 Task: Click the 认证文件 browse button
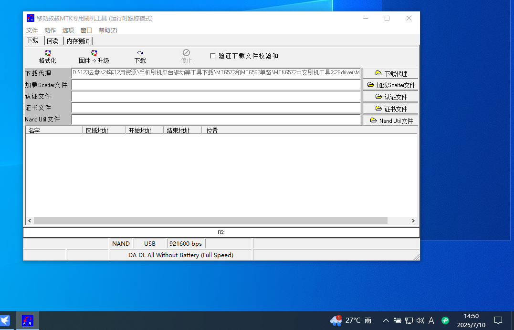coord(390,97)
